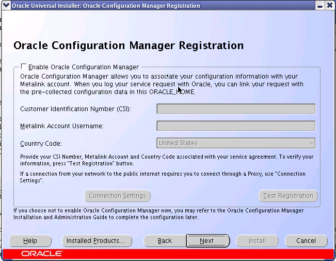Click the 'Customer Identification Number (CSI):' label
Viewport: 336px width, 261px height.
click(x=75, y=109)
